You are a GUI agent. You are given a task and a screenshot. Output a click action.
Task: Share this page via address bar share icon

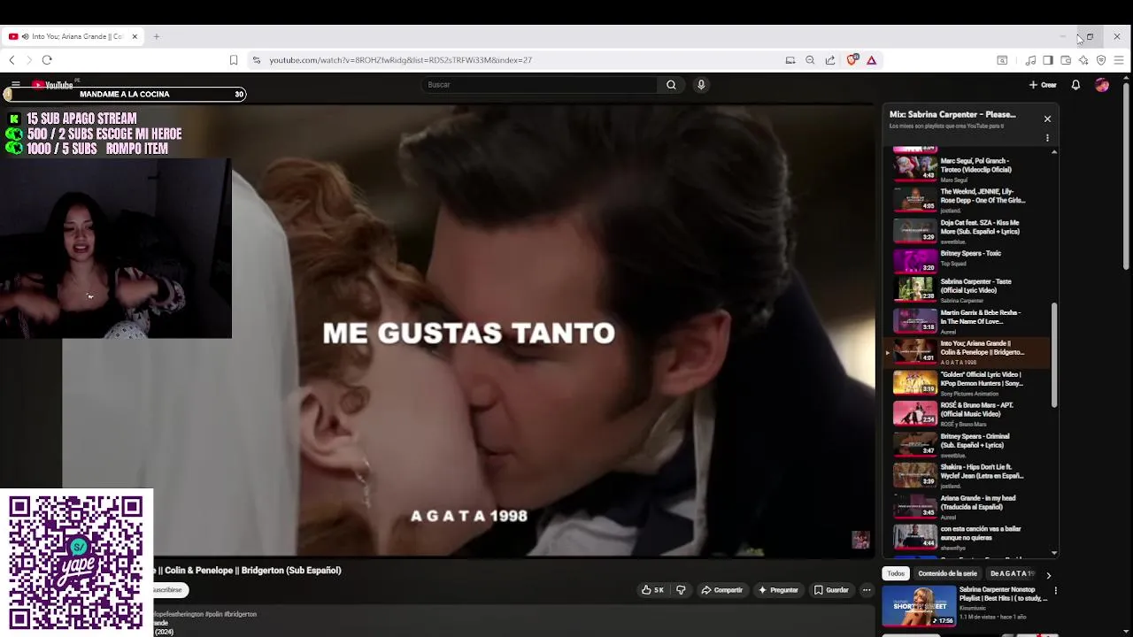pyautogui.click(x=830, y=60)
